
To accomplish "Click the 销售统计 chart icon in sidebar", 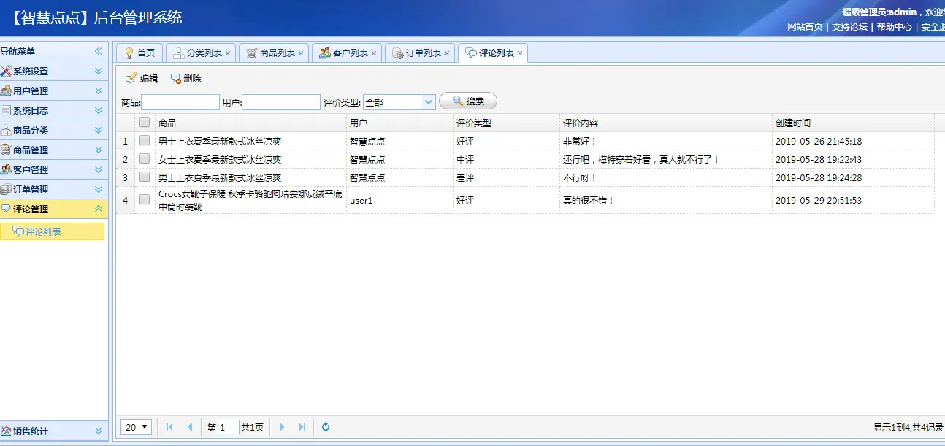I will [x=6, y=431].
